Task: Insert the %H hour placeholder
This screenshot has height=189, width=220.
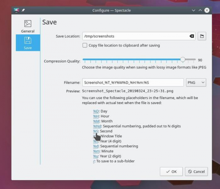Action: (x=96, y=116)
